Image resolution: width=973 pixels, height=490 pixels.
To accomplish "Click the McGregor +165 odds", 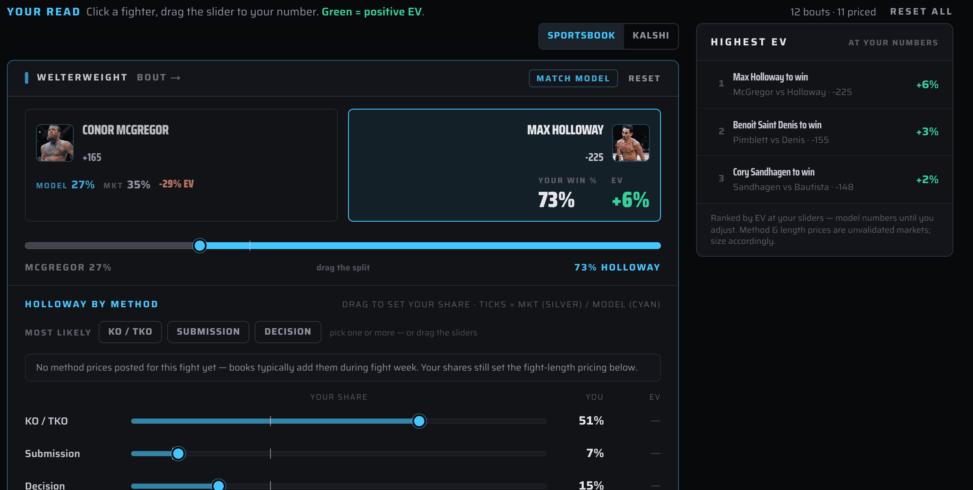I will click(x=92, y=157).
